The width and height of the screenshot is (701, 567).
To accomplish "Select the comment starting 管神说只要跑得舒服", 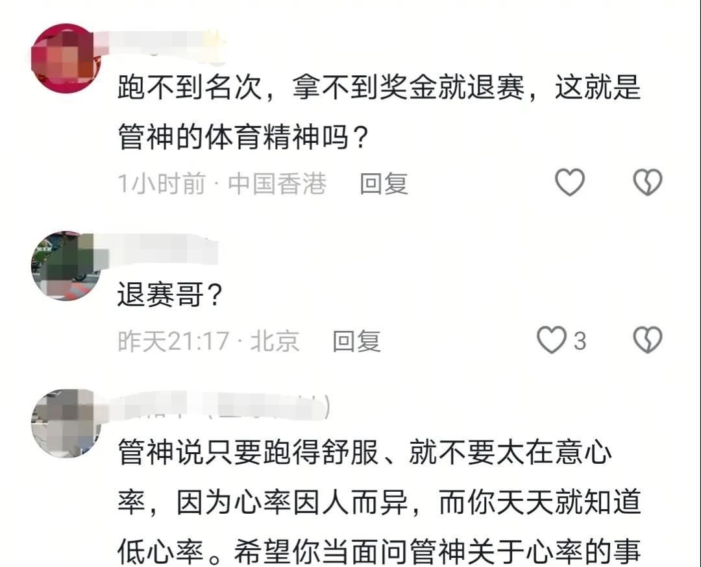I will coord(379,502).
